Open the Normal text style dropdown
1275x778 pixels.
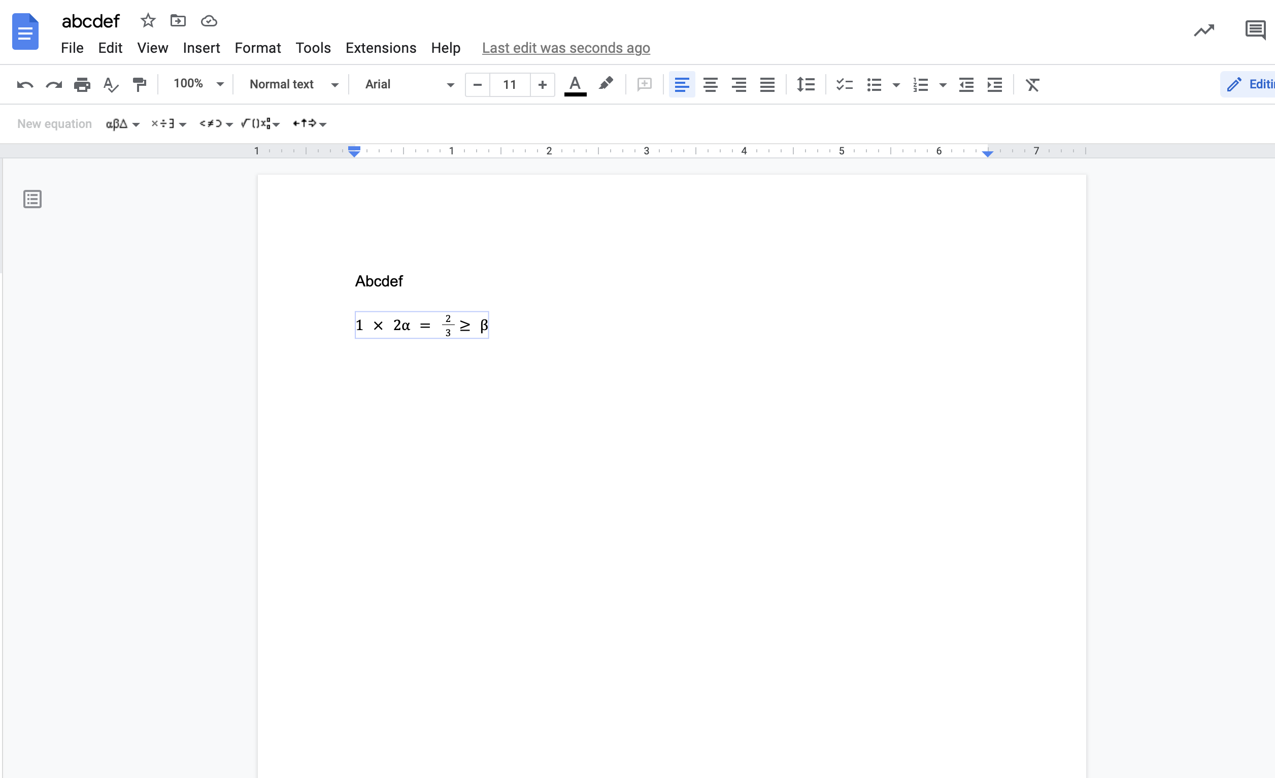pos(294,84)
